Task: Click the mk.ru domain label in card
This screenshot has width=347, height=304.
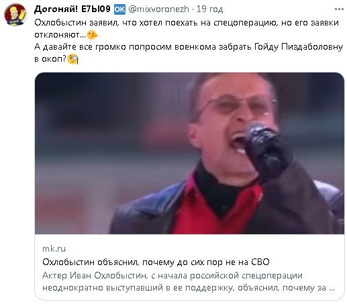Action: (x=54, y=249)
